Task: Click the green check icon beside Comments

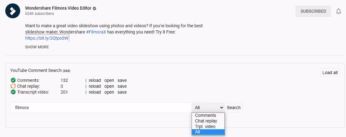Action: [13, 80]
